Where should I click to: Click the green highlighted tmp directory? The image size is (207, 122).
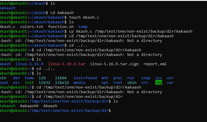click(159, 82)
